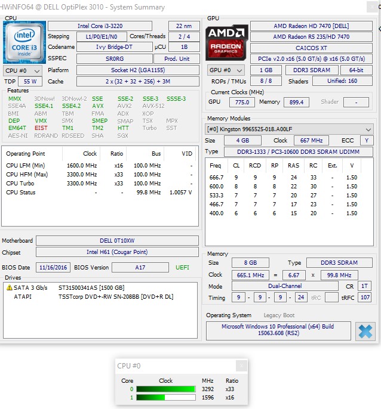Click the BIOS version A17 field
The height and width of the screenshot is (409, 381).
(140, 267)
